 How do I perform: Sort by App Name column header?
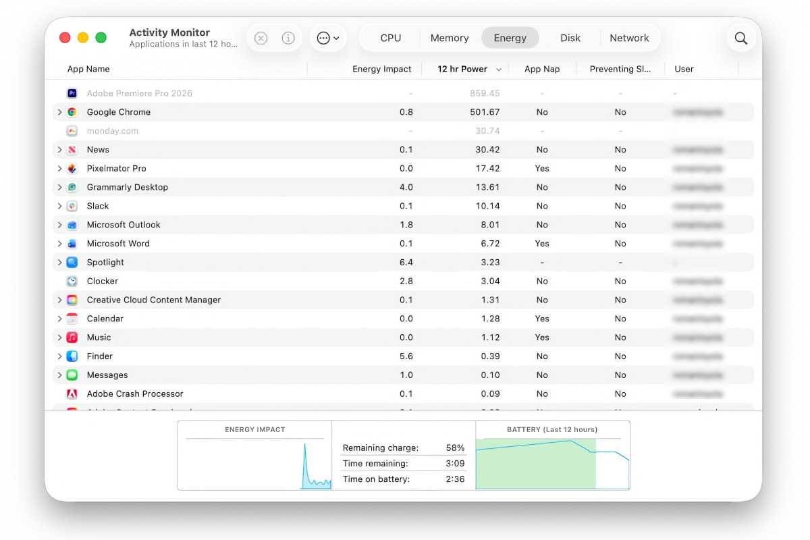88,69
